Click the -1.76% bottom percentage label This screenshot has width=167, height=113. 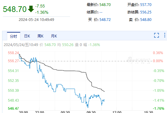coord(159,108)
